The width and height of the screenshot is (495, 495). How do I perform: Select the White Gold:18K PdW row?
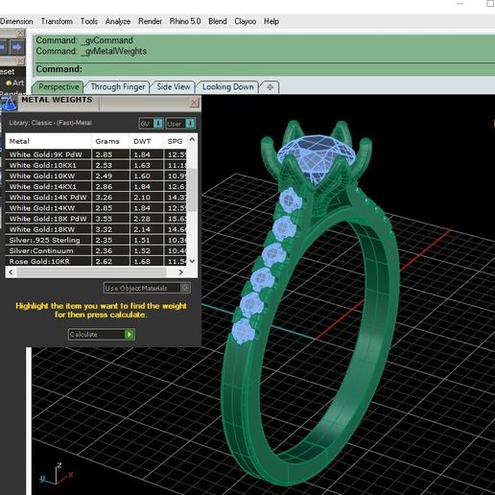pyautogui.click(x=96, y=219)
